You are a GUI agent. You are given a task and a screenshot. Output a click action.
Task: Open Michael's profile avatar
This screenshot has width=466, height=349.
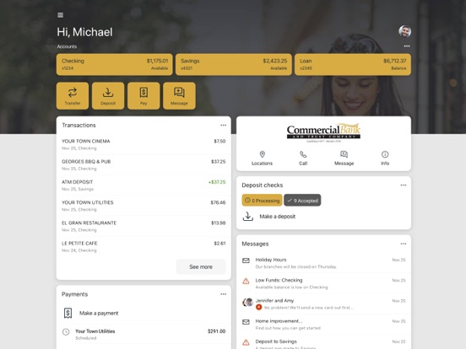click(404, 31)
